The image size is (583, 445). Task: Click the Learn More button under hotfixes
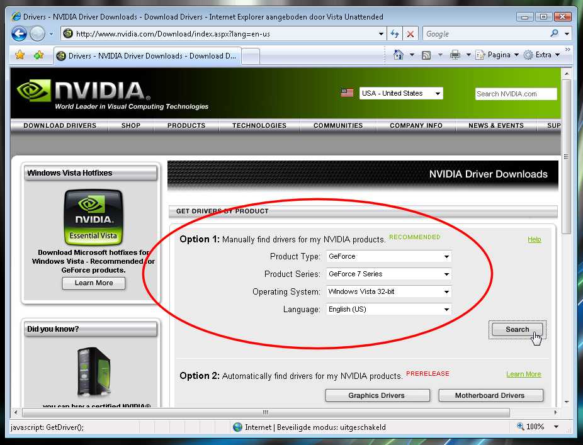(94, 283)
